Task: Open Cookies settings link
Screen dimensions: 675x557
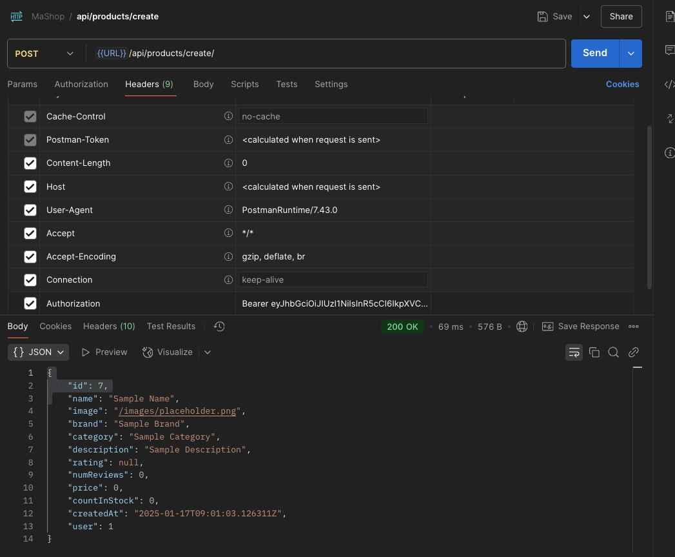Action: (x=622, y=84)
